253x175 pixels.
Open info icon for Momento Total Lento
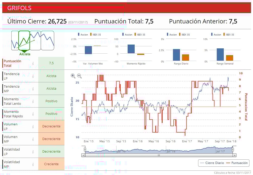33,101
